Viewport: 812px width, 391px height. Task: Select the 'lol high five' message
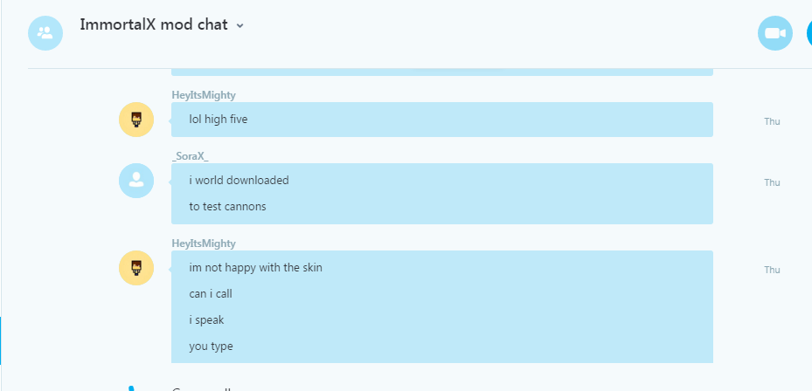(219, 120)
